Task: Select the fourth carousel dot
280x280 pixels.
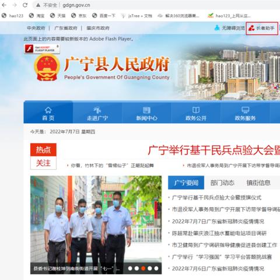Action: coord(150,268)
